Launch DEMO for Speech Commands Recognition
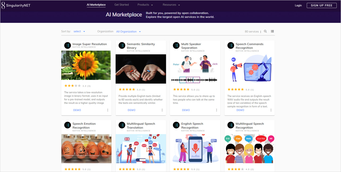The height and width of the screenshot is (172, 341). [240, 110]
